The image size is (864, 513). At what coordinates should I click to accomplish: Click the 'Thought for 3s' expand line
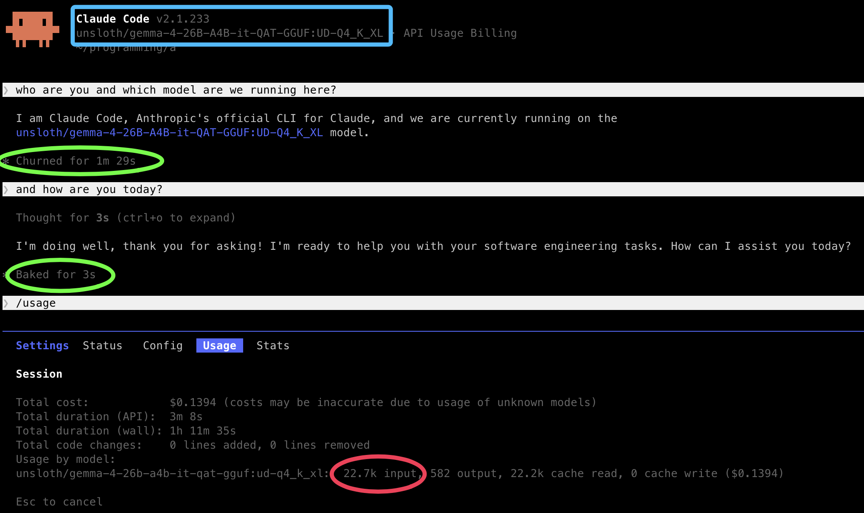point(126,218)
